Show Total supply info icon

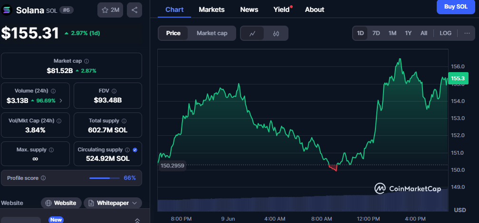coord(125,121)
